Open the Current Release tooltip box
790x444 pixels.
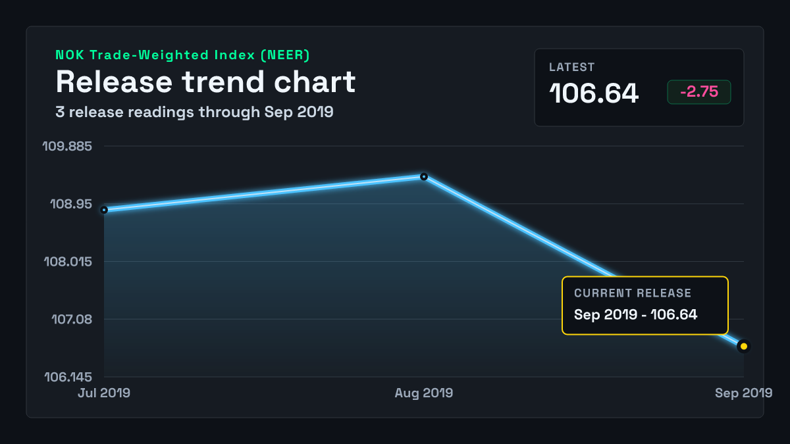pos(645,305)
